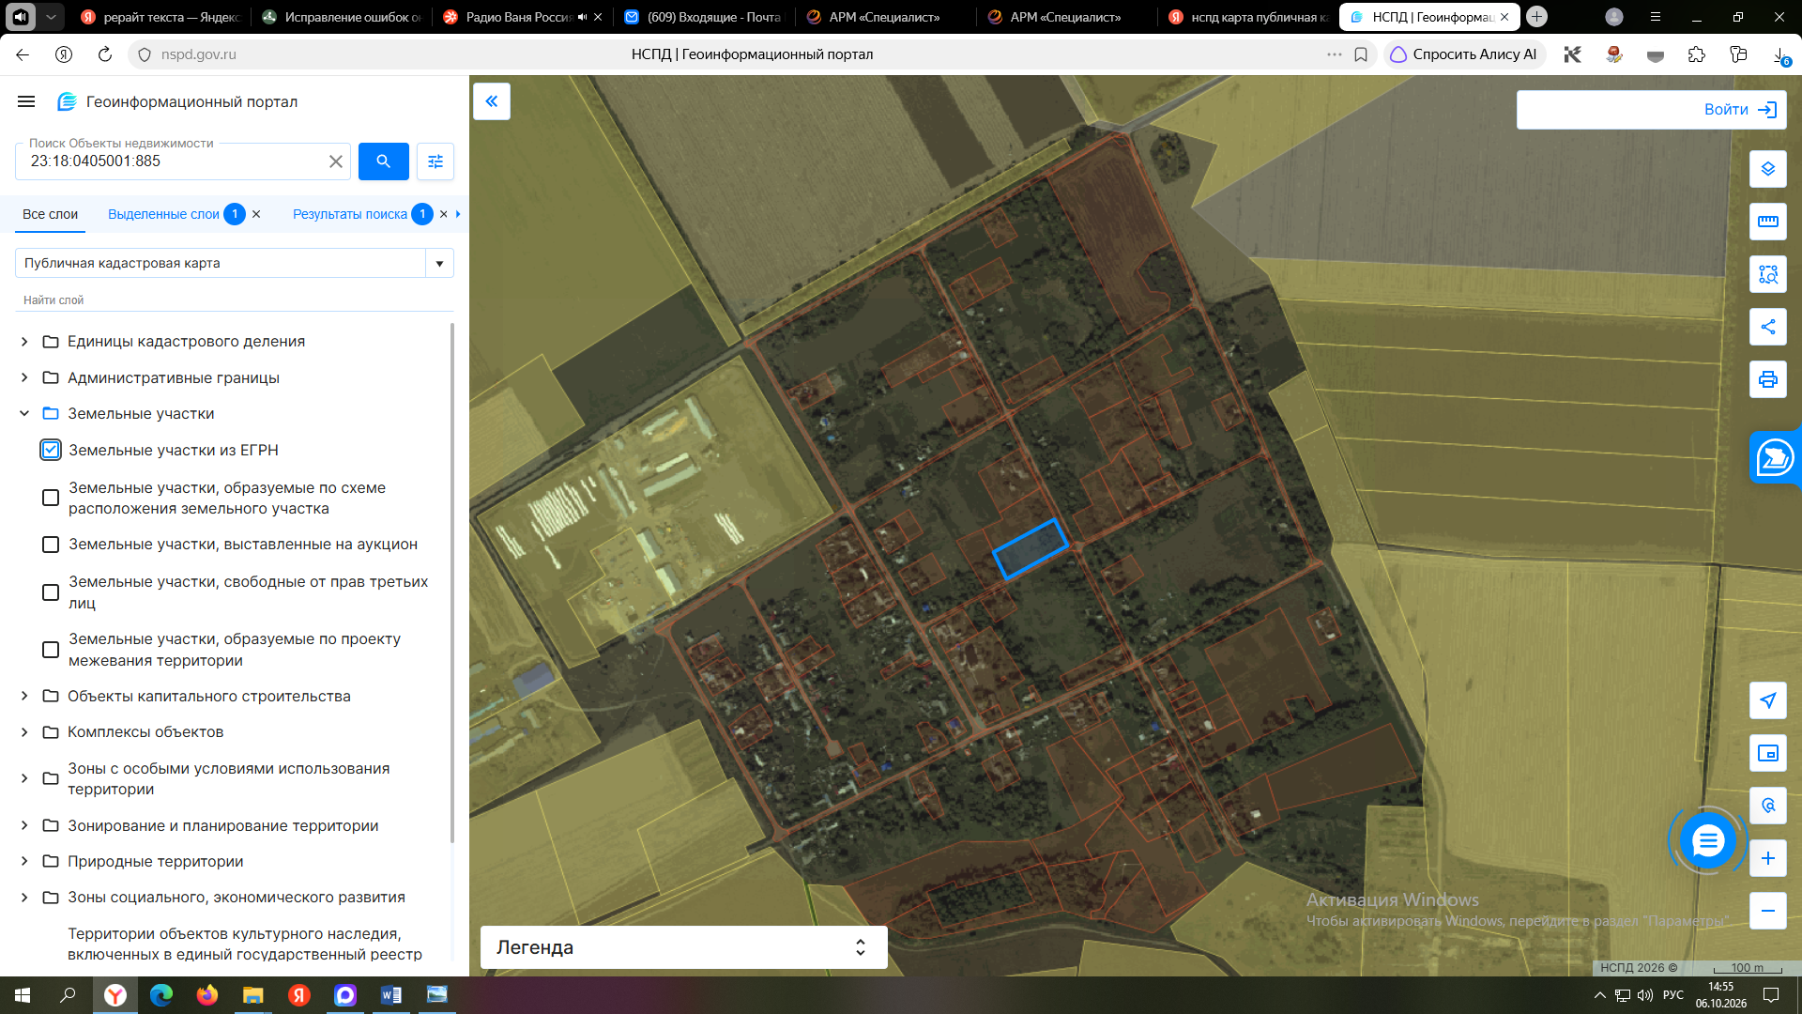This screenshot has height=1014, width=1802.
Task: Enable parcels free from third-party rights
Action: pyautogui.click(x=51, y=592)
